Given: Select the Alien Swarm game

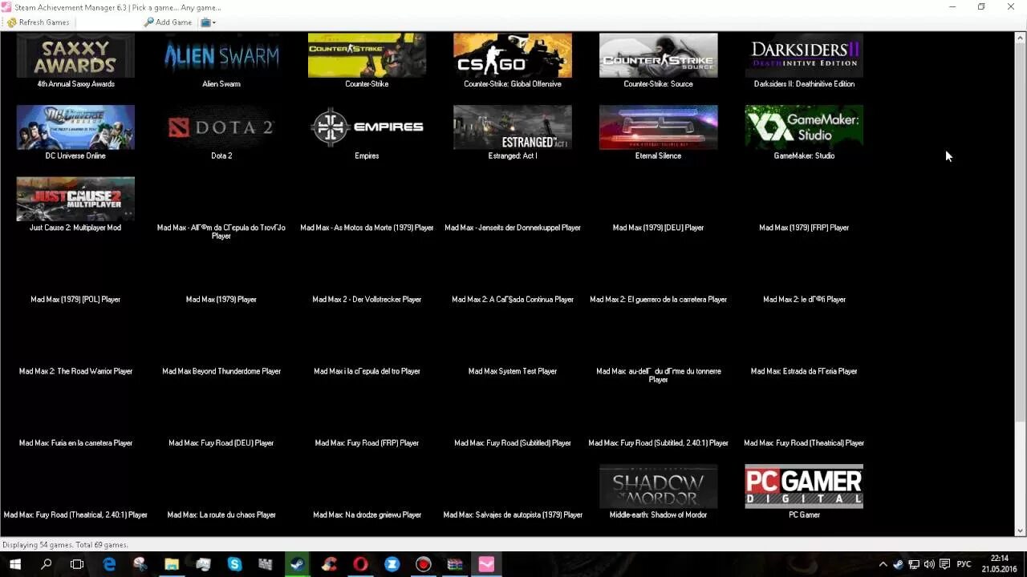Looking at the screenshot, I should [221, 61].
